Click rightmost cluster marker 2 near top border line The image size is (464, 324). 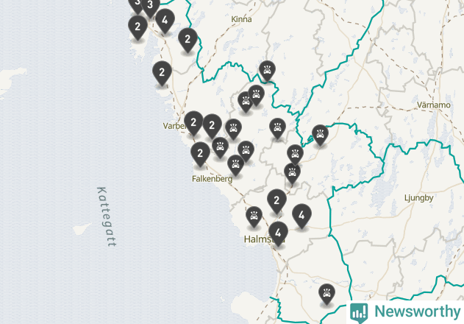pyautogui.click(x=188, y=40)
